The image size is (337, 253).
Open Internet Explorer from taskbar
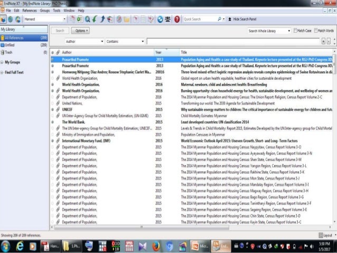[20, 246]
